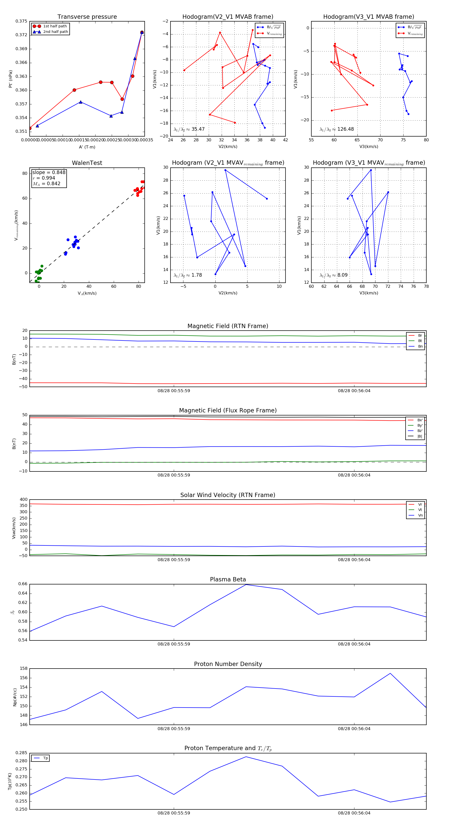
Task: Click the "Hodogram (V2_V1 MVAV remaining frame)" title
Action: click(x=228, y=163)
